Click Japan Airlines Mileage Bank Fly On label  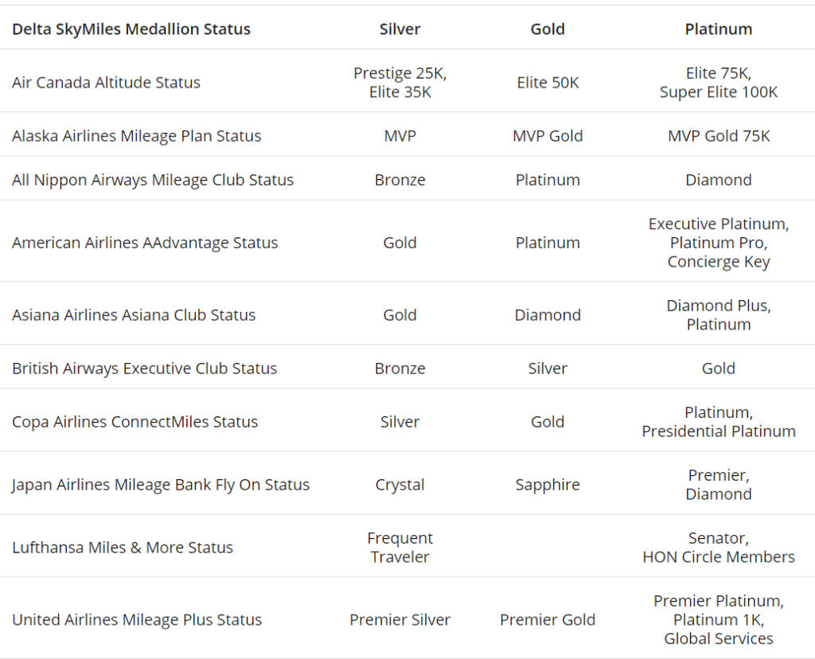(x=161, y=485)
